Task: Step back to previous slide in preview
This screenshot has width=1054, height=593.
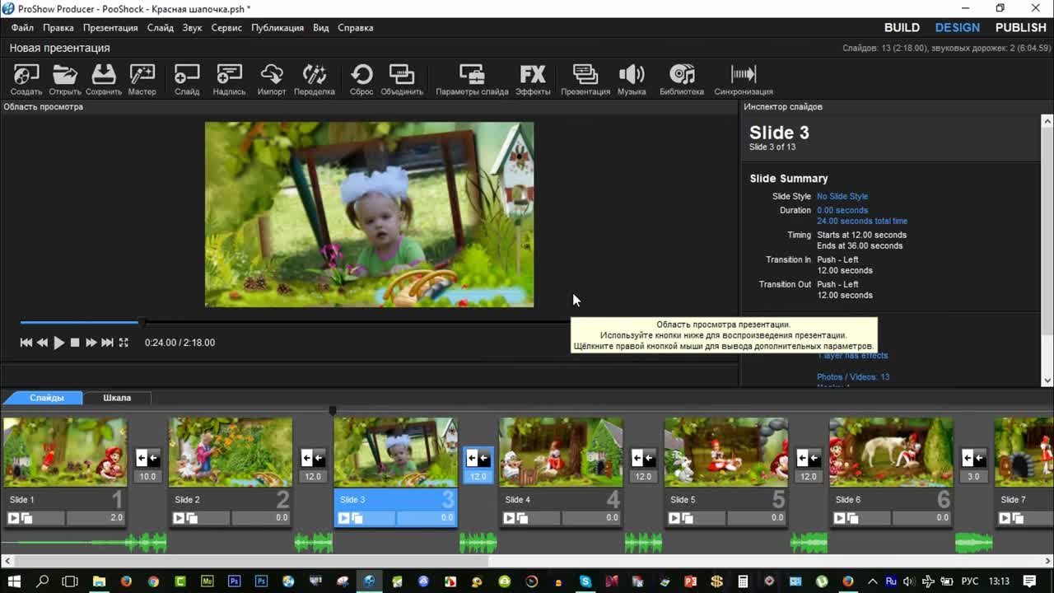Action: point(42,343)
